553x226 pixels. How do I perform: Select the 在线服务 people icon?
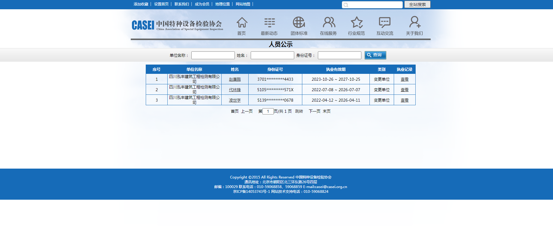pyautogui.click(x=329, y=23)
